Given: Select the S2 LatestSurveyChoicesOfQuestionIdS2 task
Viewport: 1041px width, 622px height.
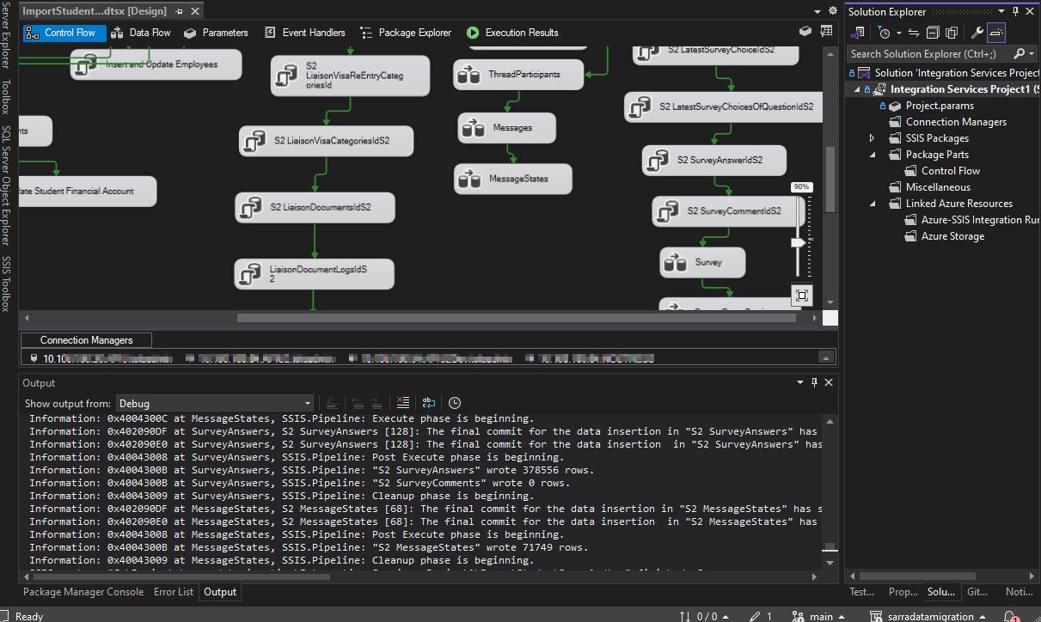Looking at the screenshot, I should coord(722,107).
